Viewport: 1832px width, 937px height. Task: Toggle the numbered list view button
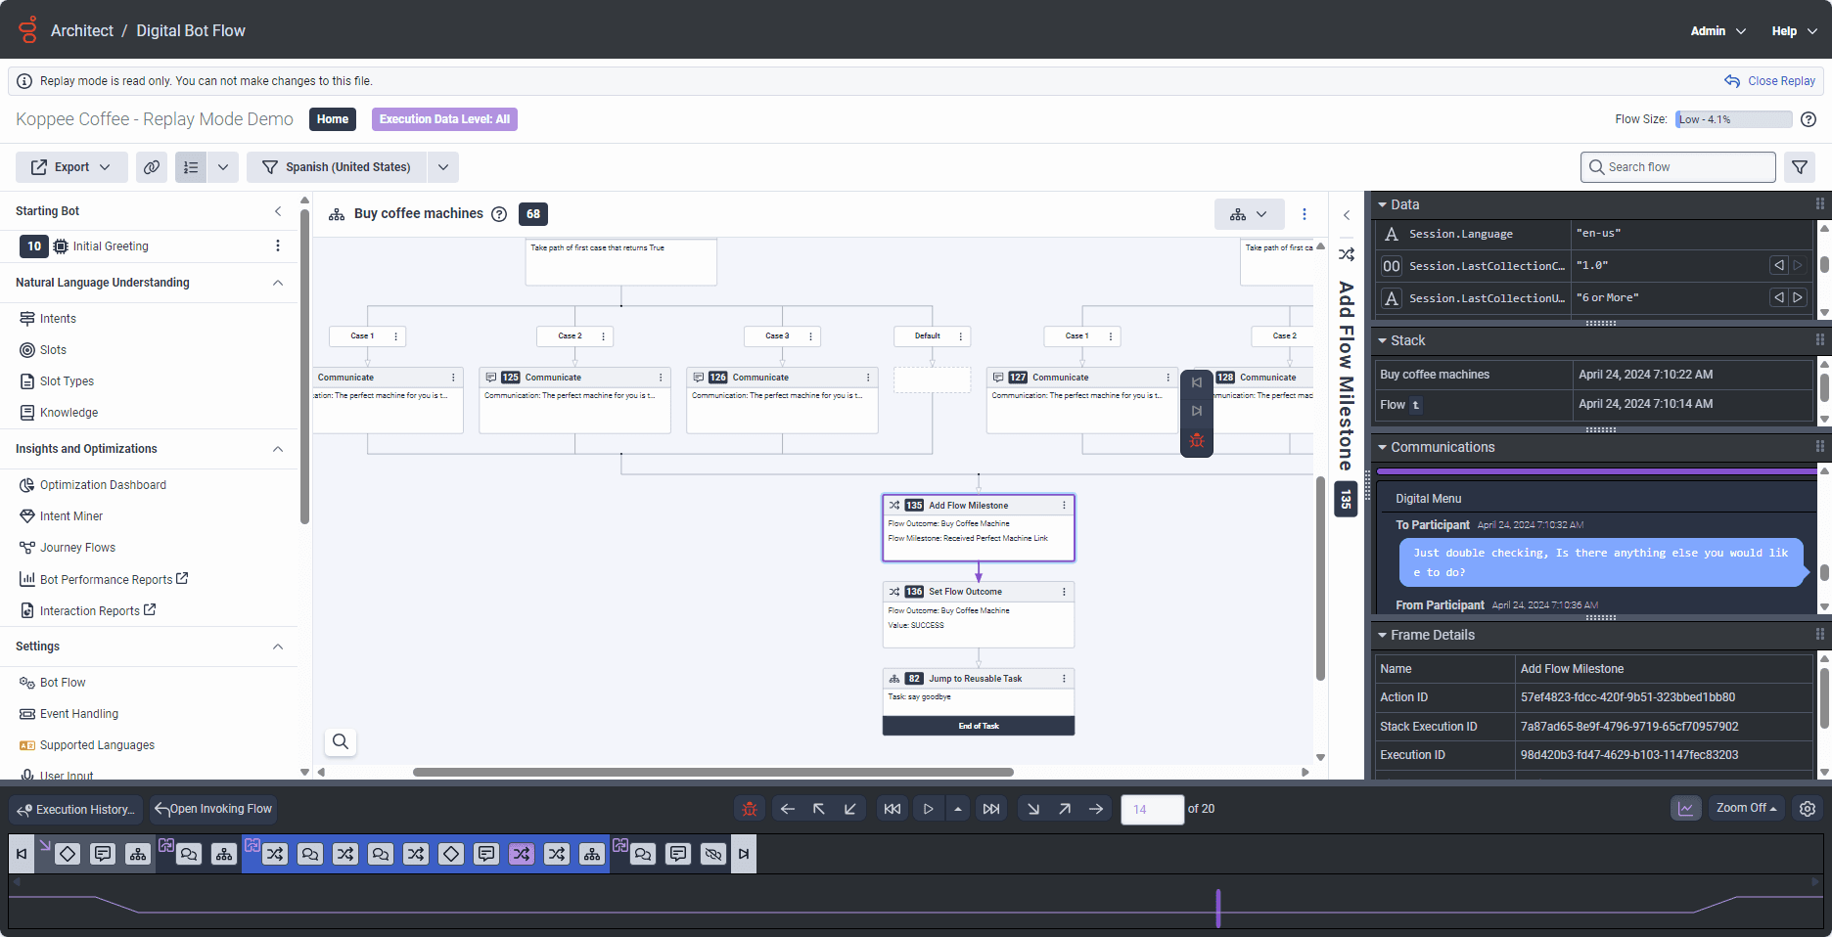tap(191, 167)
